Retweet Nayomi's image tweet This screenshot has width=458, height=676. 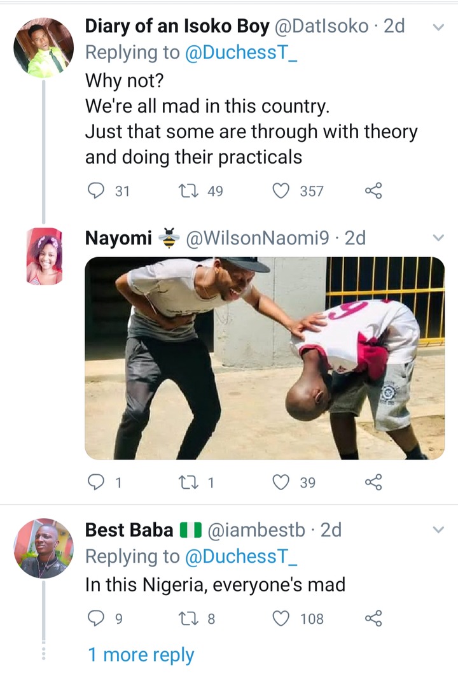(x=188, y=482)
